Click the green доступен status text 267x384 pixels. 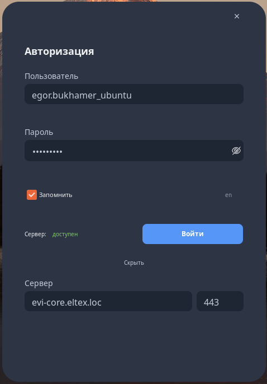click(65, 235)
